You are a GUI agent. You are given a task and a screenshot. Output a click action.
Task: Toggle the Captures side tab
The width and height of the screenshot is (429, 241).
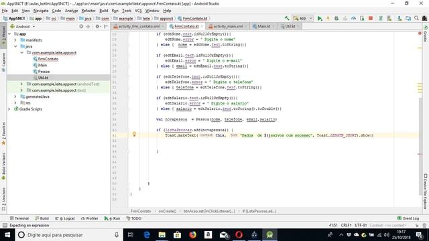coord(3,62)
